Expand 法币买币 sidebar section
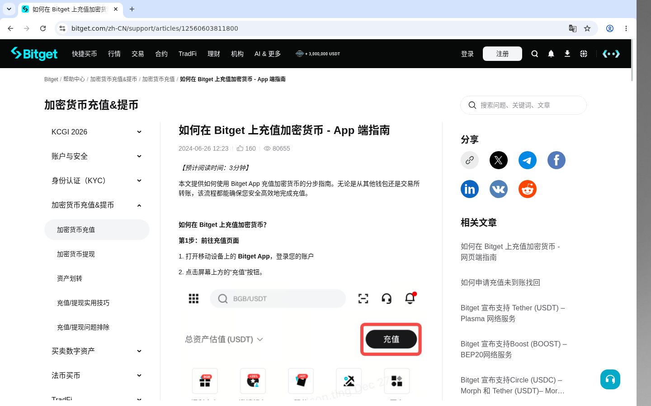Image resolution: width=651 pixels, height=406 pixels. 97,375
